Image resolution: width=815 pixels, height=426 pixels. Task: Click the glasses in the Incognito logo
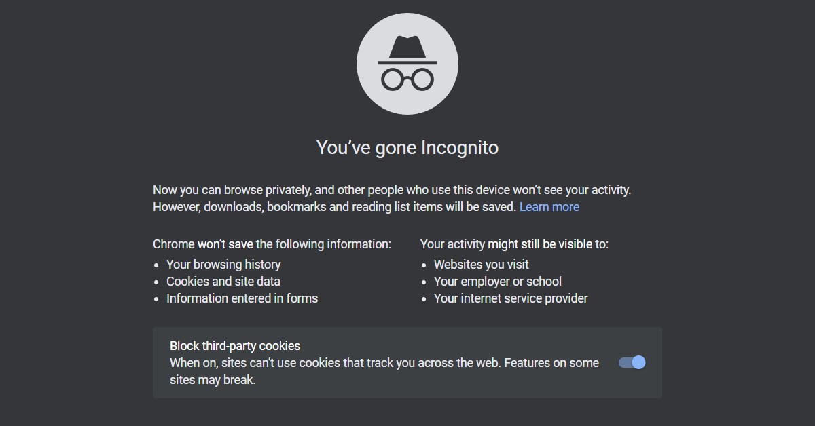pos(407,79)
